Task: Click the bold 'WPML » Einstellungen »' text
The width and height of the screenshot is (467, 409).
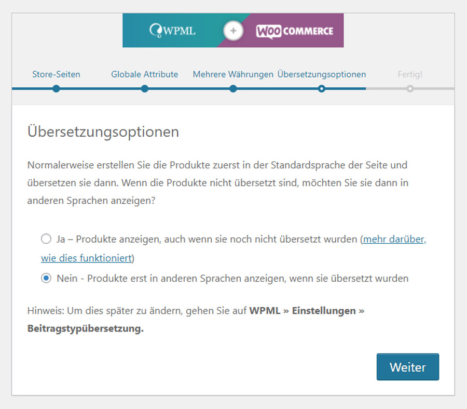Action: tap(307, 311)
